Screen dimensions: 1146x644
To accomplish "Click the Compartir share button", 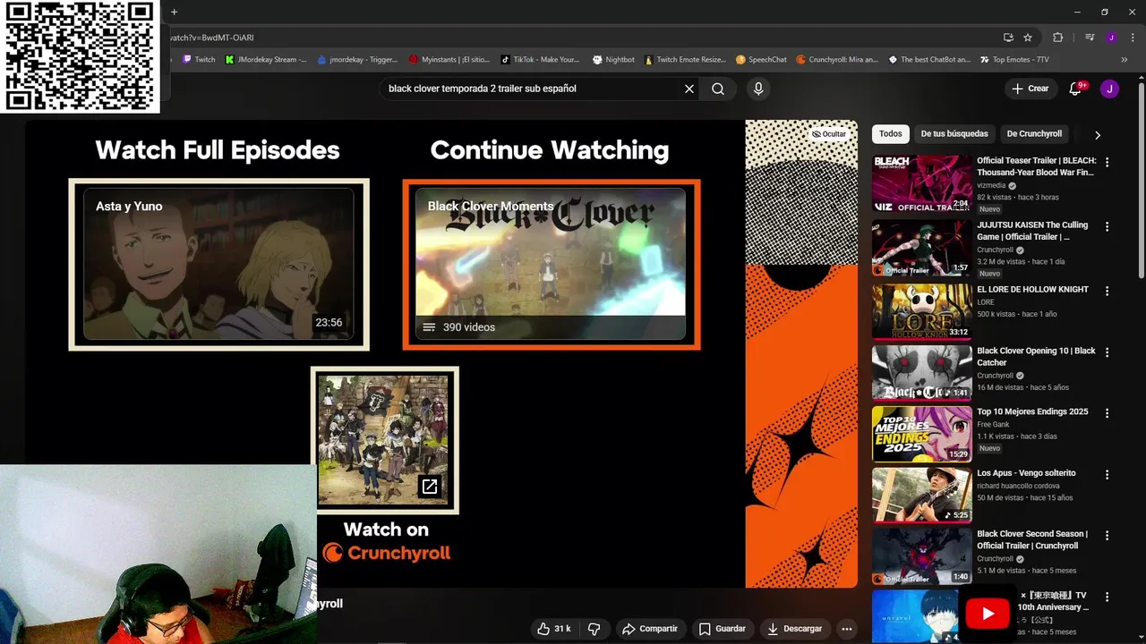I will click(651, 629).
